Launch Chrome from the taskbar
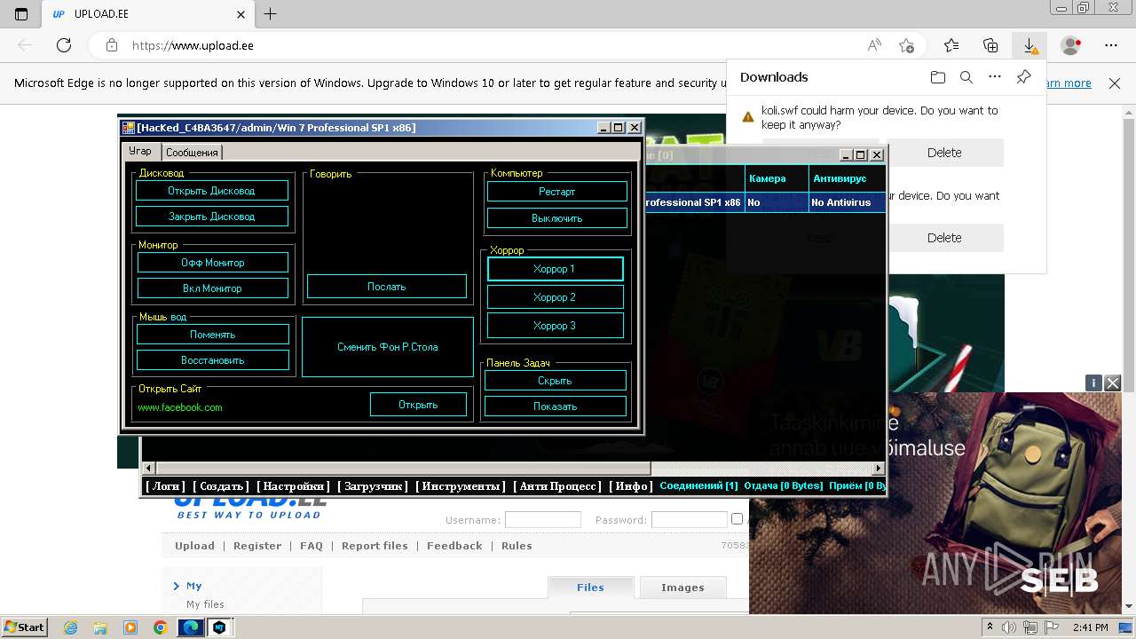This screenshot has height=639, width=1136. pos(160,627)
